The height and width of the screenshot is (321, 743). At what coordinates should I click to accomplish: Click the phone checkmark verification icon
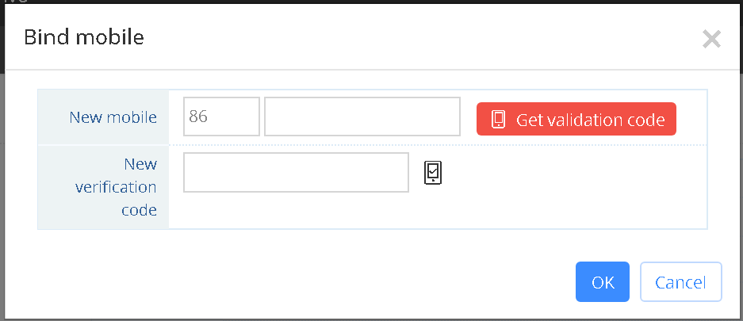(432, 172)
